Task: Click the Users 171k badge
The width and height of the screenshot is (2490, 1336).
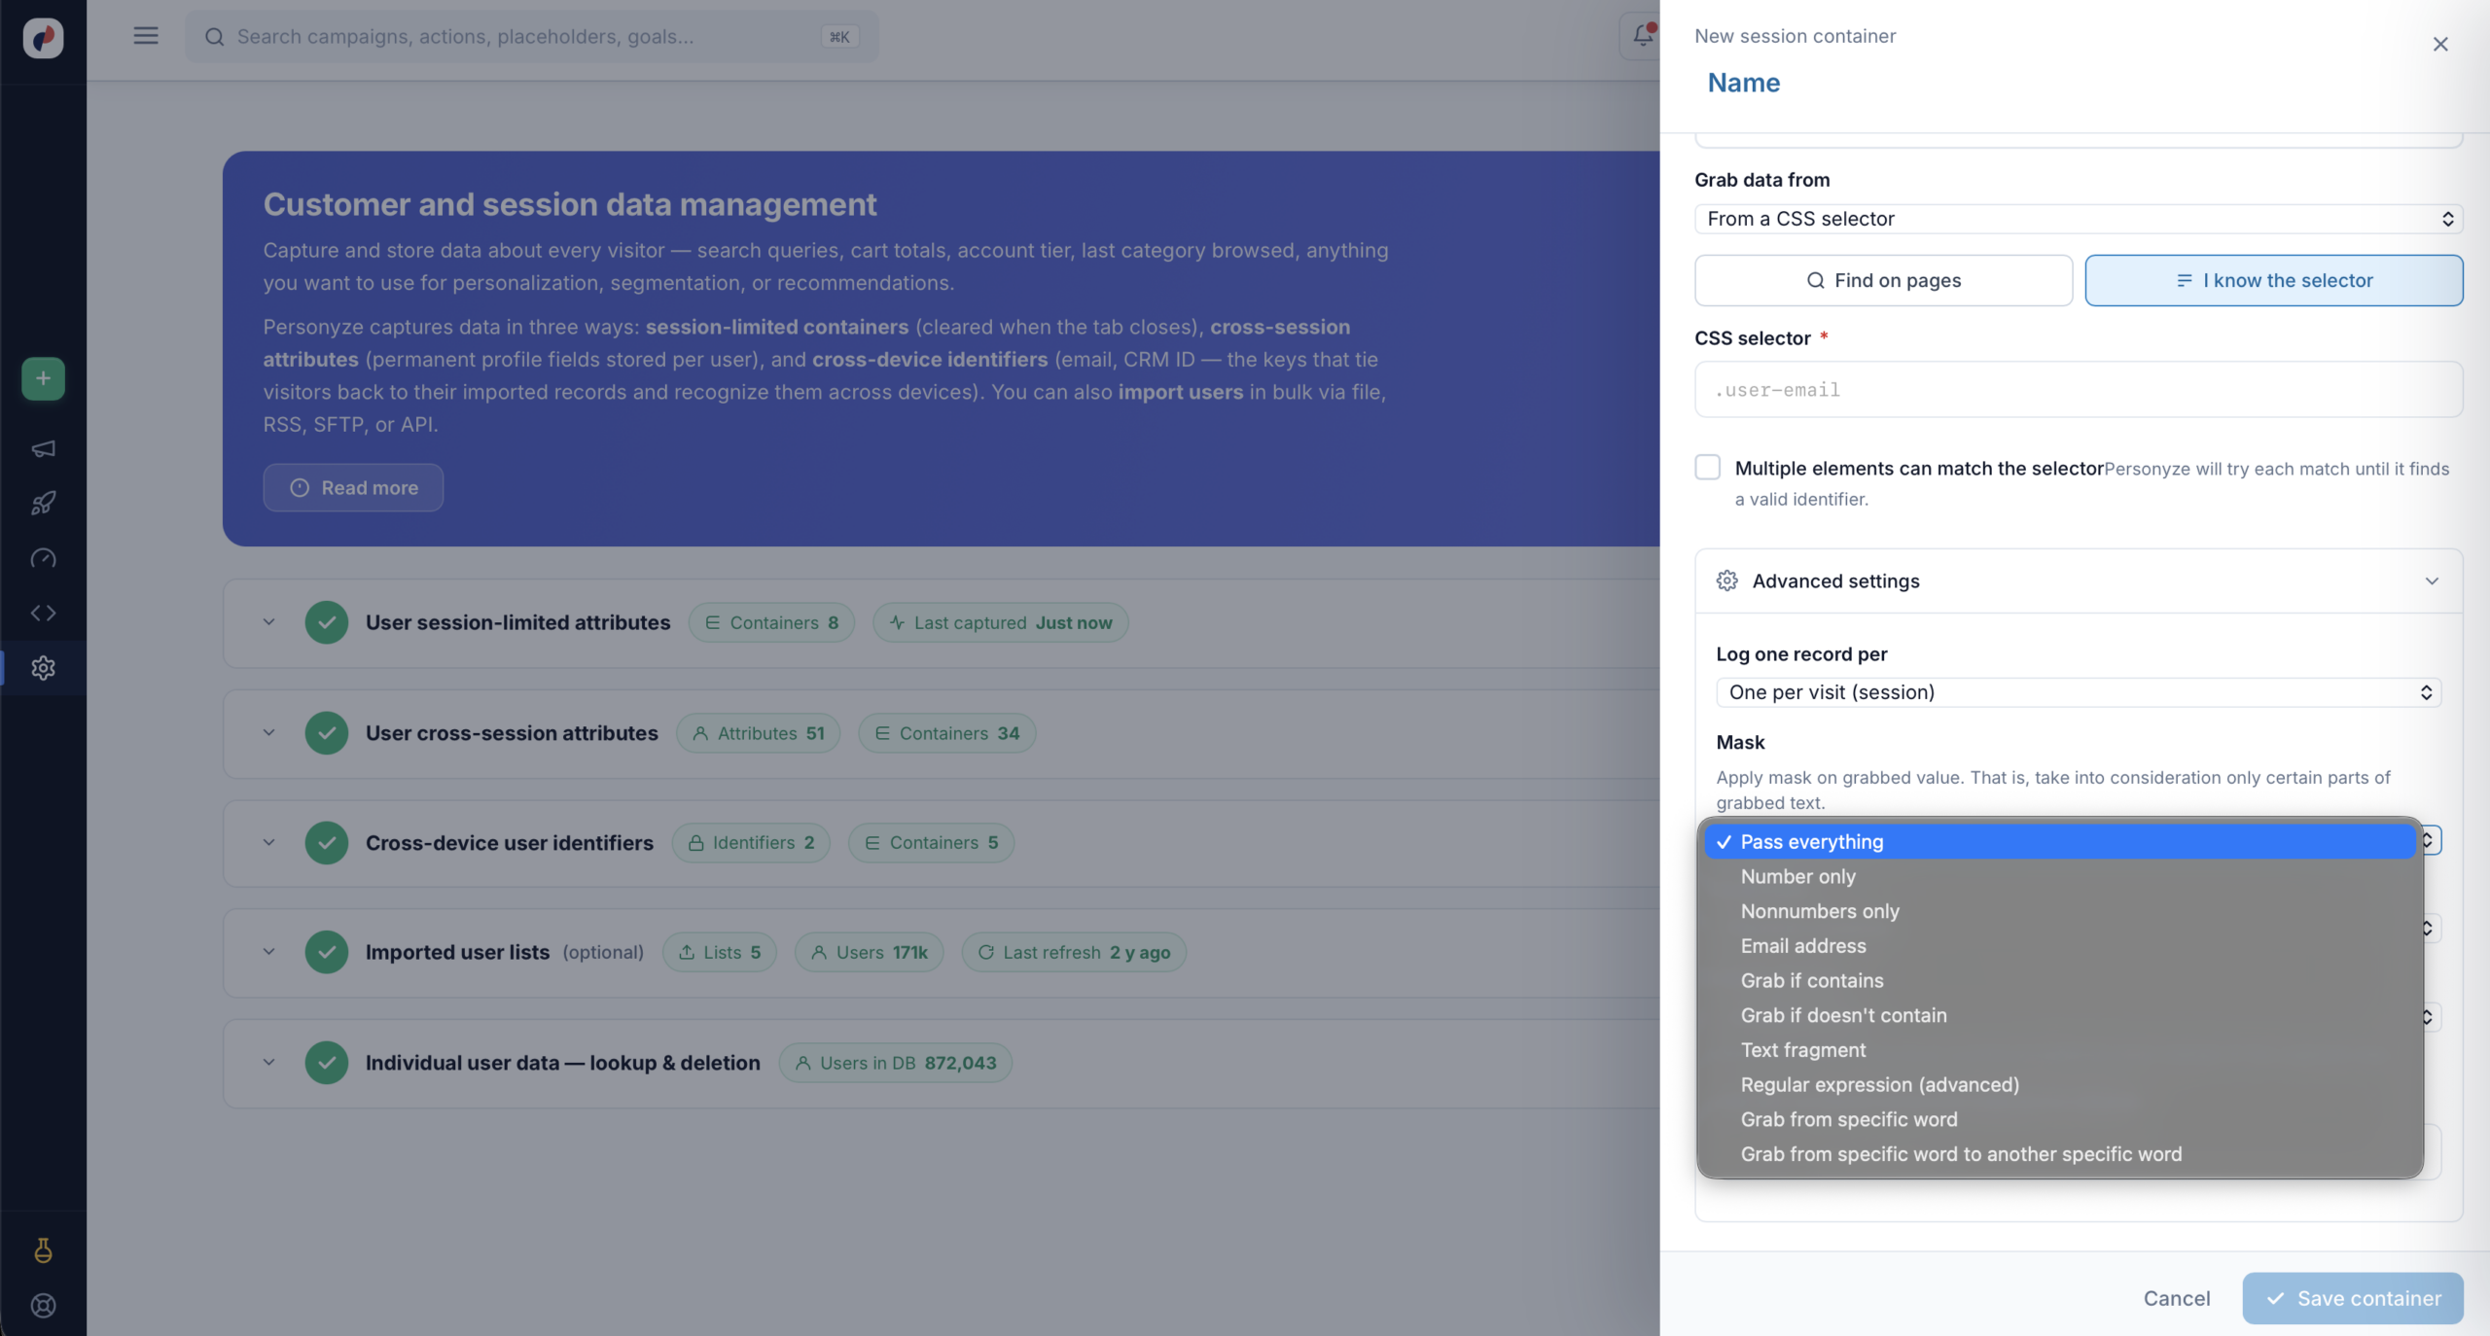Action: click(869, 952)
